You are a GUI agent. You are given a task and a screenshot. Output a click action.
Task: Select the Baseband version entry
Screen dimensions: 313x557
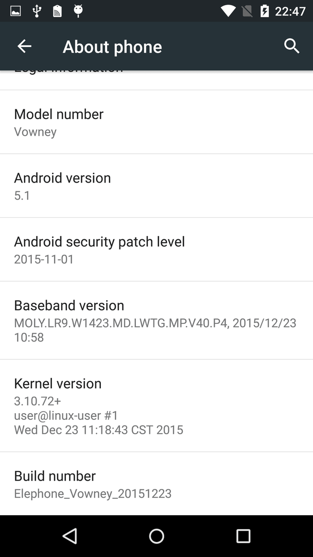pos(156,320)
